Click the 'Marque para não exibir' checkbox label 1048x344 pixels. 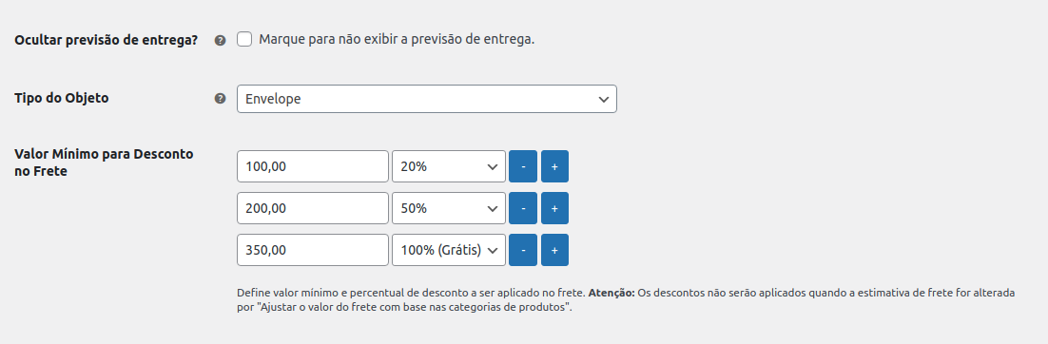[397, 39]
